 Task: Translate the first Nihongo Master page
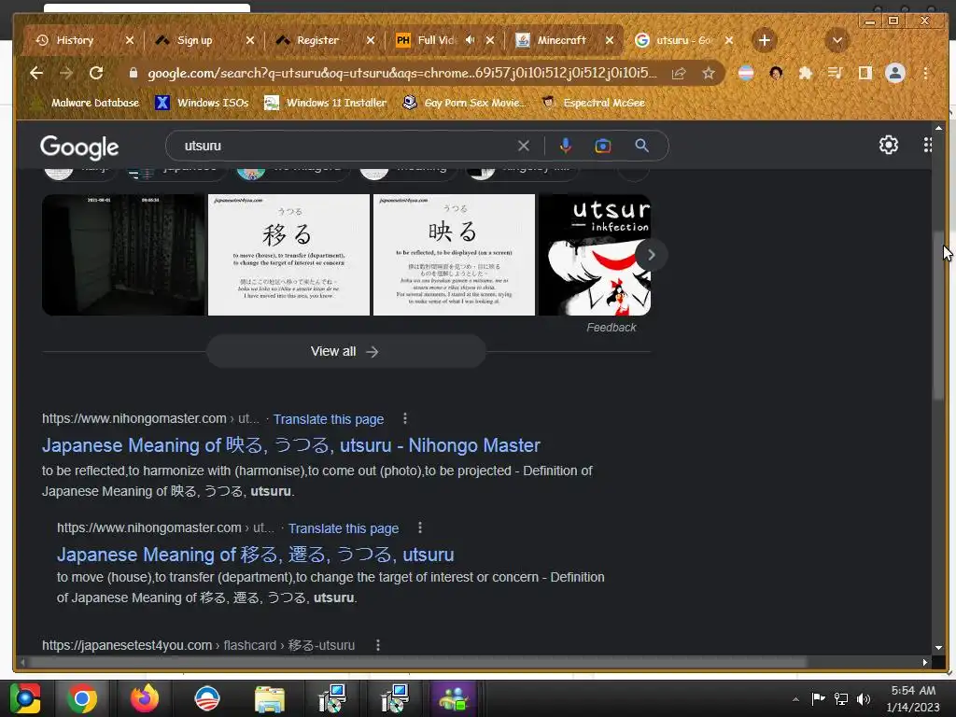(x=329, y=419)
